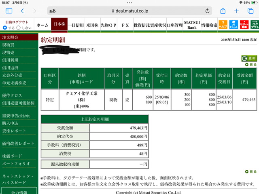Image resolution: width=259 pixels, height=194 pixels.
Task: Open the 口座管理 tab
Action: pos(175,25)
